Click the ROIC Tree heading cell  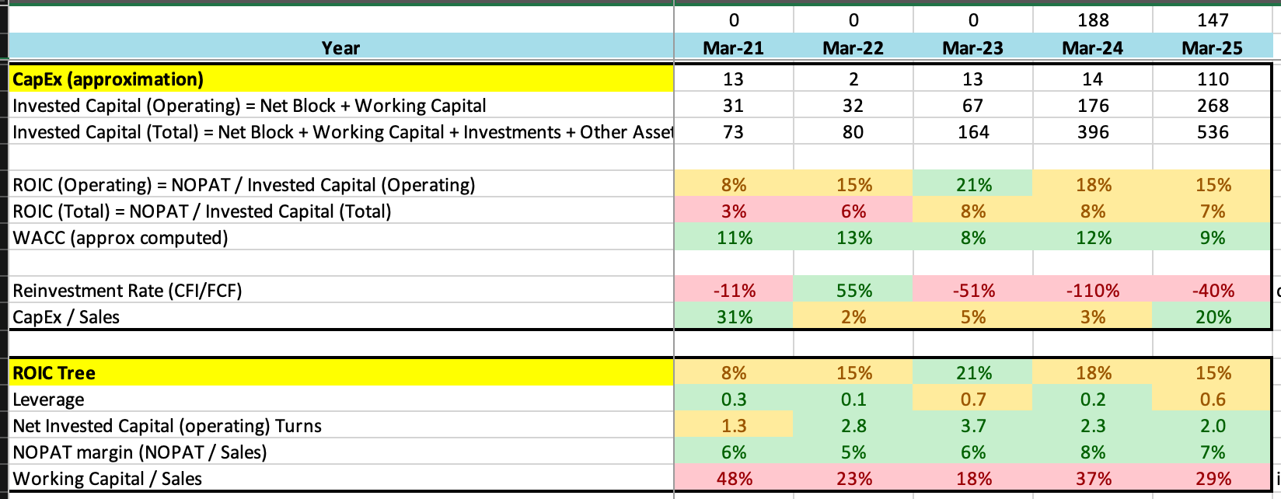(x=340, y=373)
